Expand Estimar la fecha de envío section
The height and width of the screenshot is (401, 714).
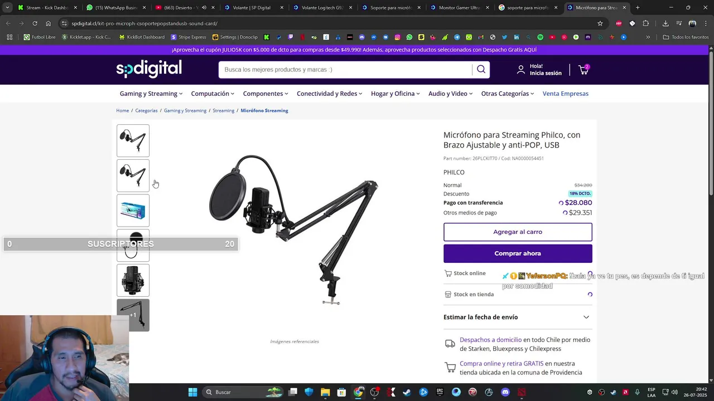click(x=518, y=317)
